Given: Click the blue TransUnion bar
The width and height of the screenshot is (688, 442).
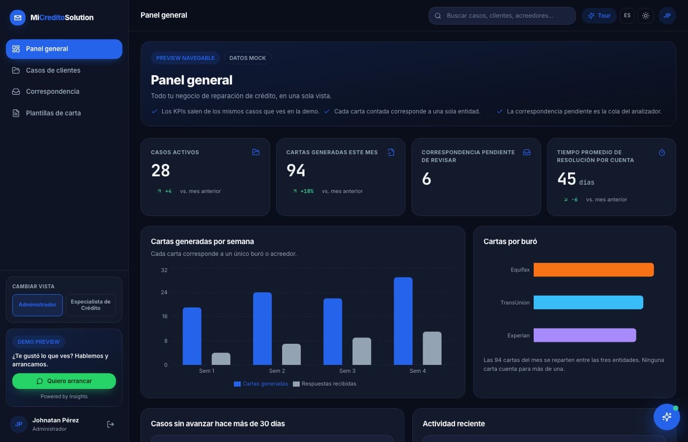Looking at the screenshot, I should click(x=588, y=303).
